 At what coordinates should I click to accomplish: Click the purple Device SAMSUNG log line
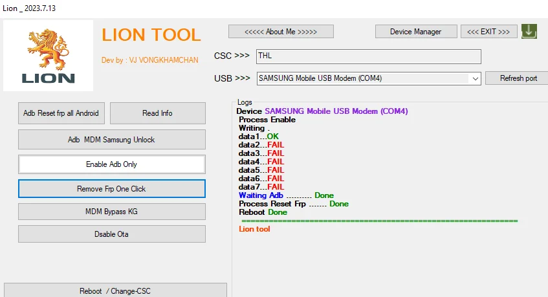pos(322,111)
